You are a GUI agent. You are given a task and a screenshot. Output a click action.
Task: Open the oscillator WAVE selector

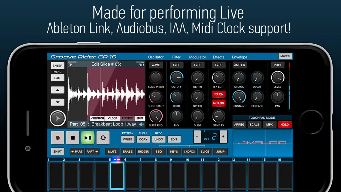coord(156,65)
